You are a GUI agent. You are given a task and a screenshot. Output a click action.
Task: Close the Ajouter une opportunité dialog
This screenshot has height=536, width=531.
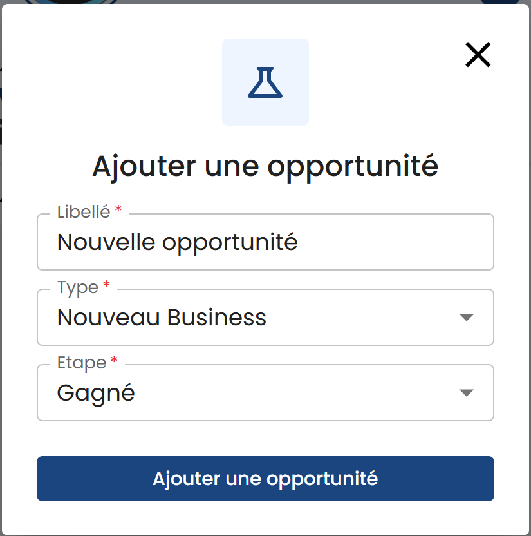point(478,55)
